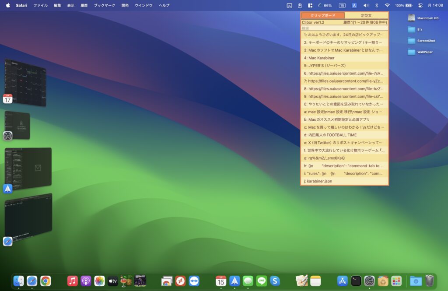Launch Google Chrome from the Dock
The height and width of the screenshot is (291, 448).
pos(45,281)
